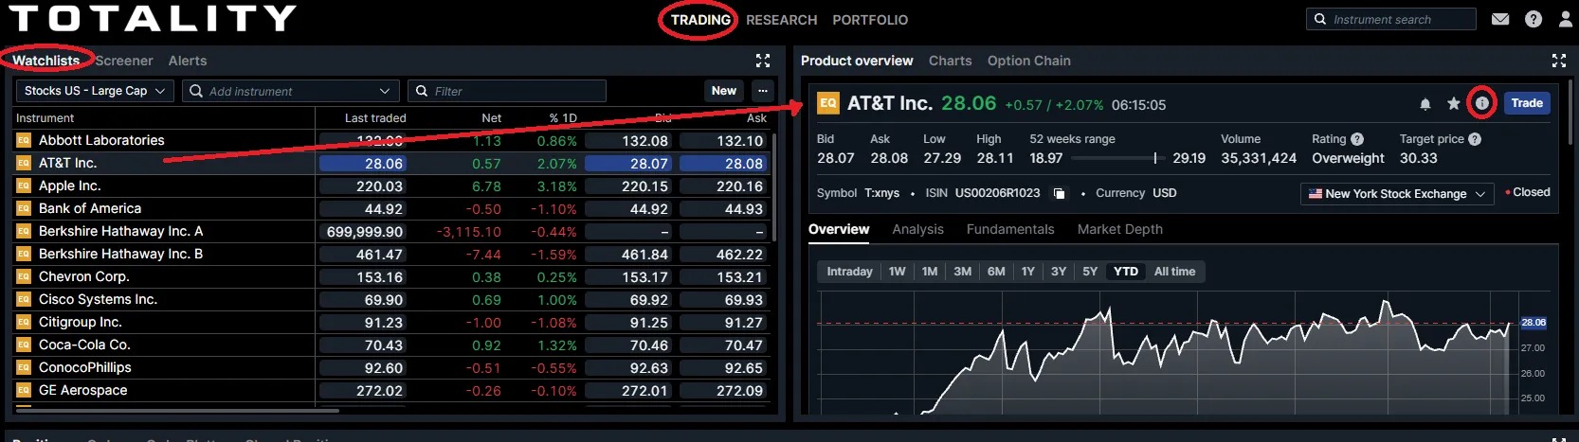Click the EQ badge beside Bank of America
The image size is (1579, 442).
(24, 208)
